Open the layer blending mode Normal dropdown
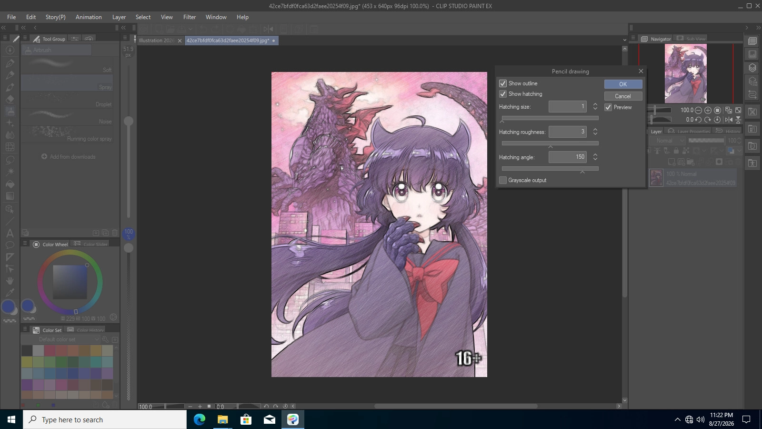Viewport: 762px width, 429px height. tap(669, 141)
